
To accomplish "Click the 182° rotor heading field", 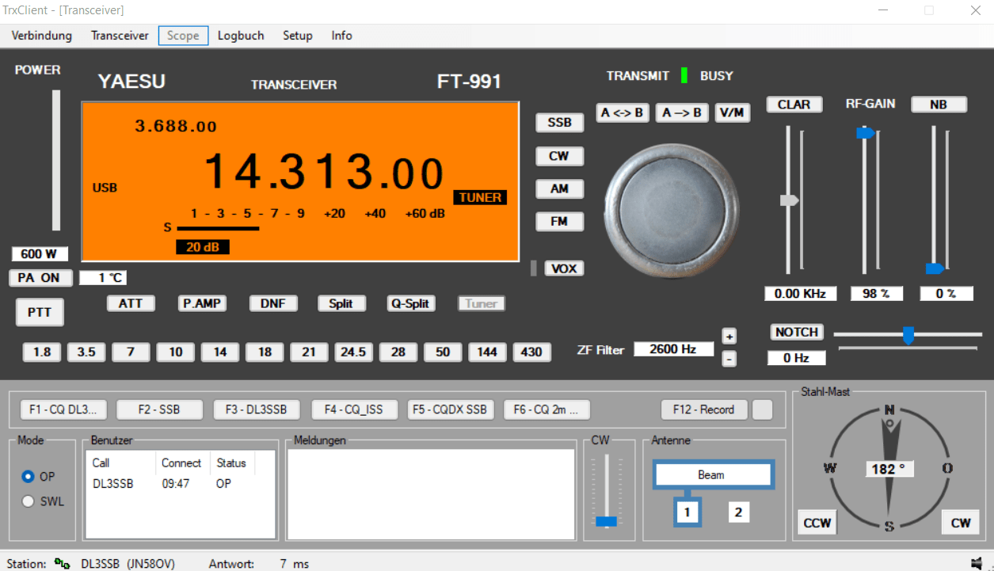I will click(889, 469).
